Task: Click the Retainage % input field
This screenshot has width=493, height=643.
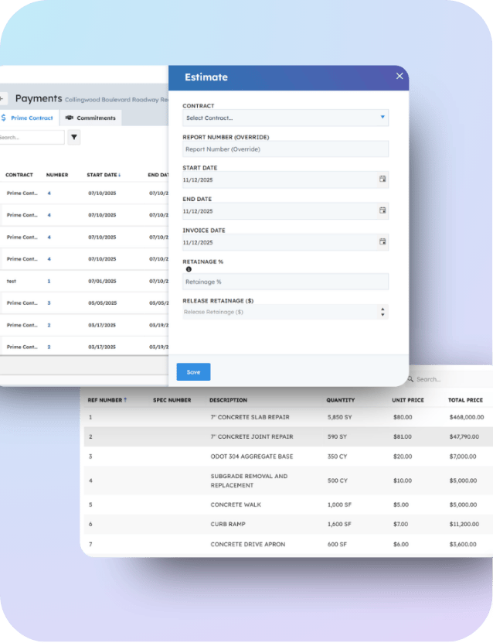Action: 284,282
